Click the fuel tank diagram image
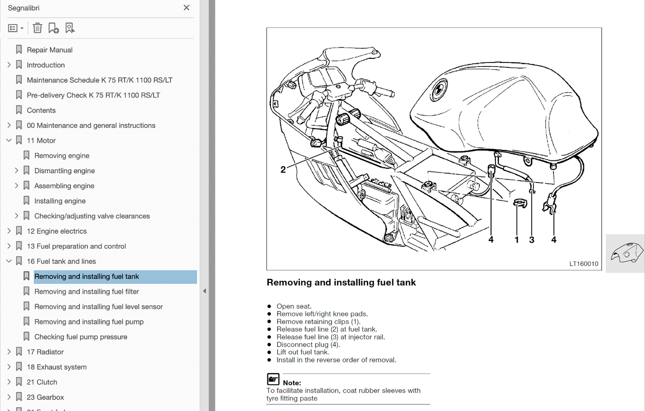This screenshot has width=645, height=411. click(434, 149)
